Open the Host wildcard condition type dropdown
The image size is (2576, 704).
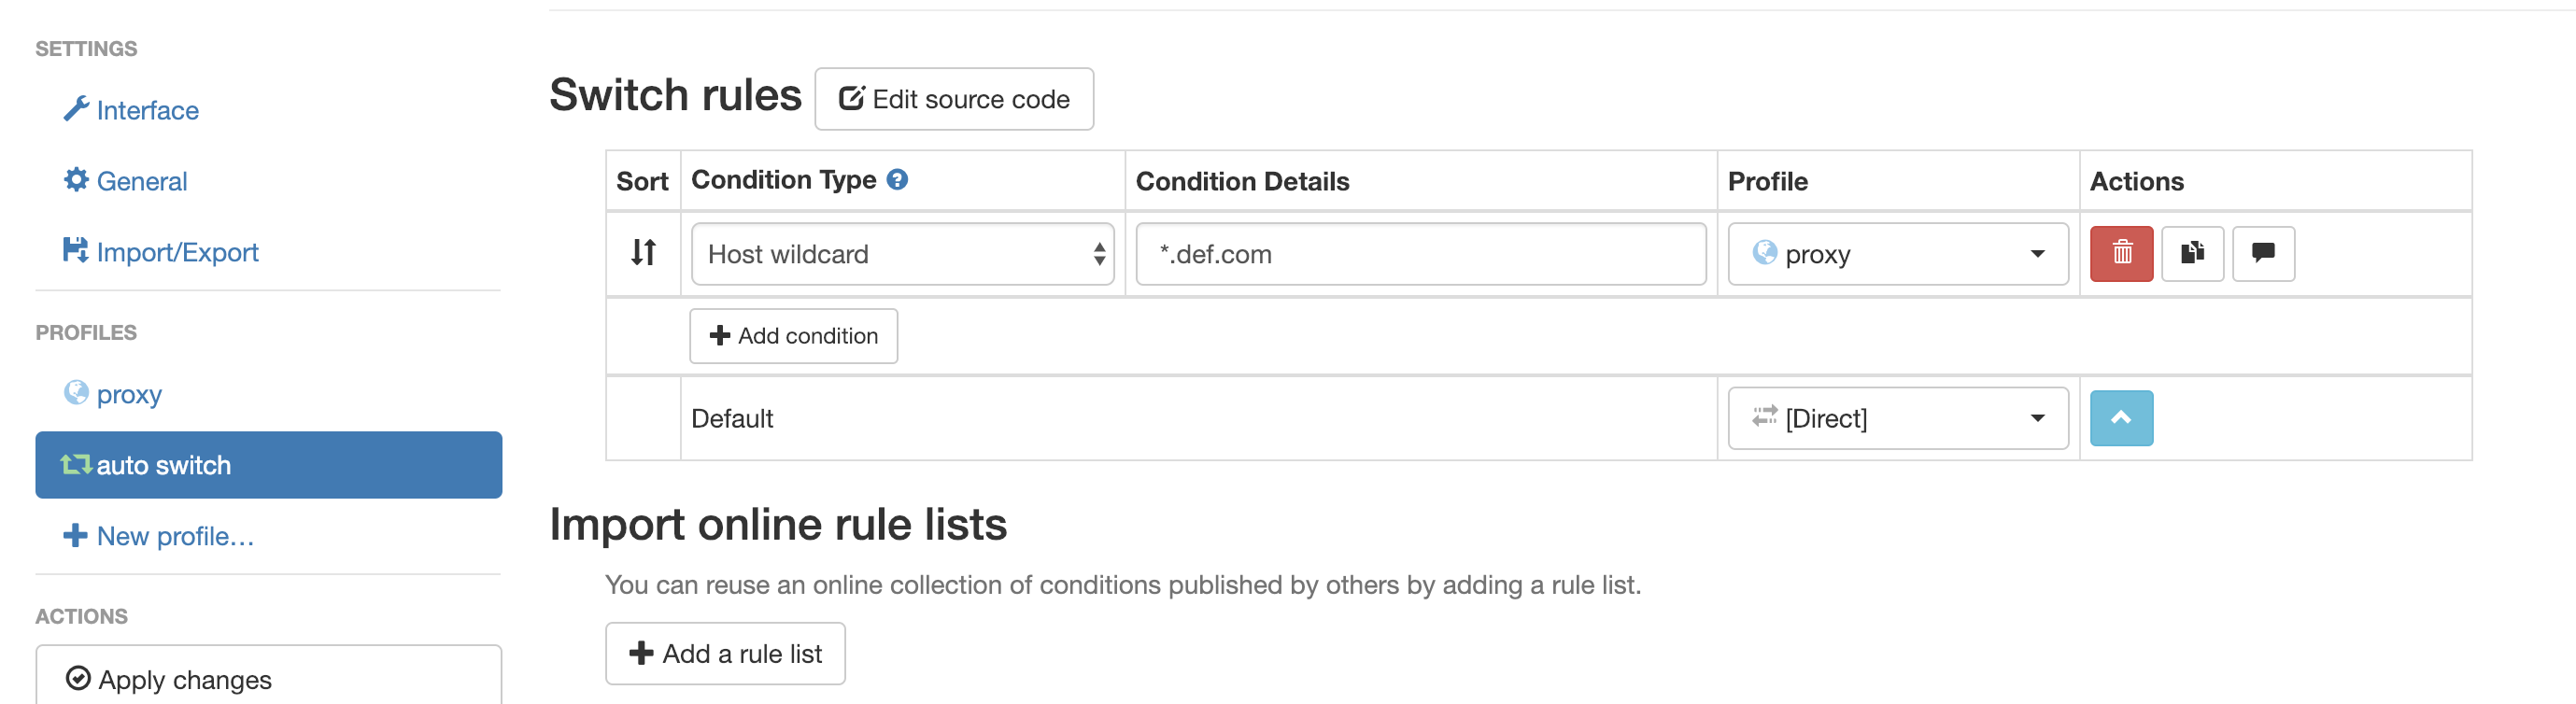tap(902, 254)
